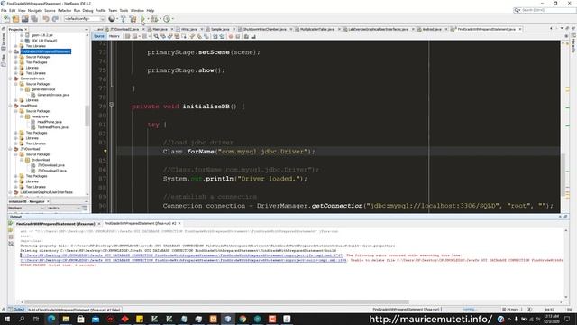Open the Refactor menu
The image size is (577, 325).
point(64,10)
